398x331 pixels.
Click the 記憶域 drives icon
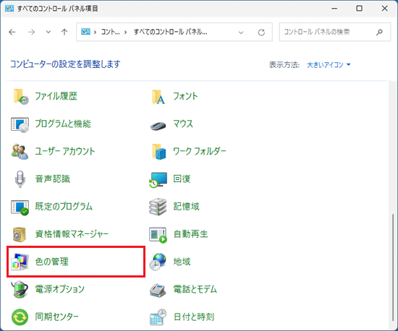click(158, 207)
